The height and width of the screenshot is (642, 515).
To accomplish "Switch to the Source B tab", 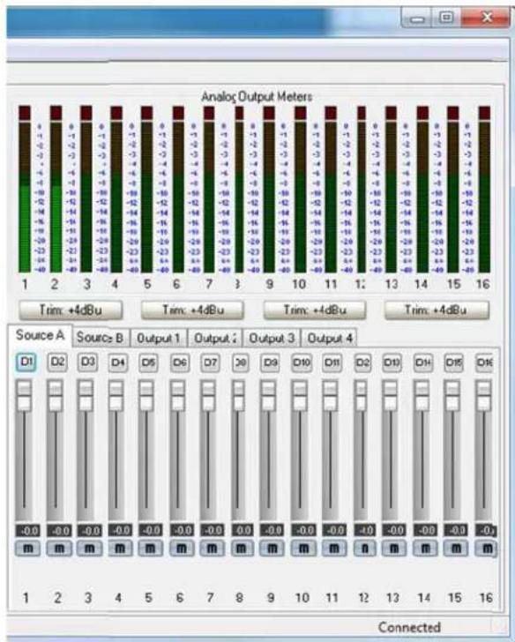I will pos(101,338).
